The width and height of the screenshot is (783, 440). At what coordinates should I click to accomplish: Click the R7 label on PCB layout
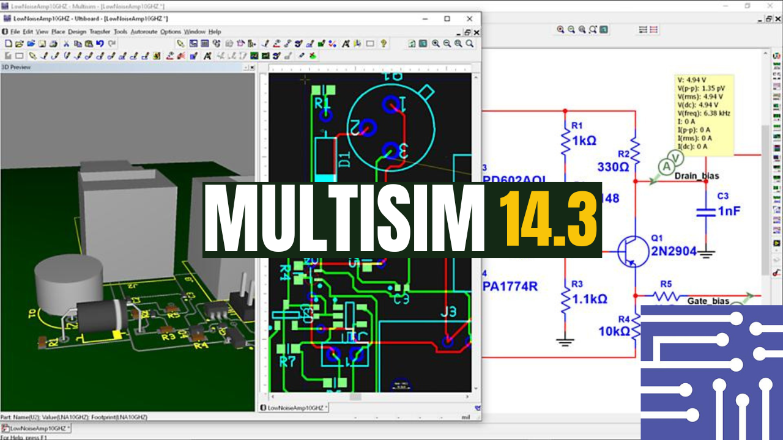pyautogui.click(x=287, y=361)
